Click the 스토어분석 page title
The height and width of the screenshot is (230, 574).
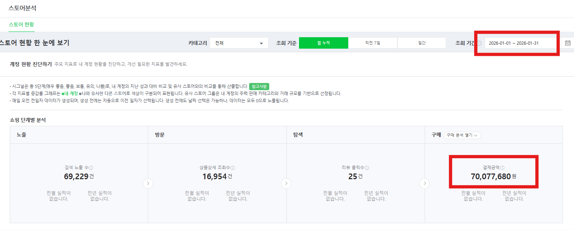pos(22,8)
